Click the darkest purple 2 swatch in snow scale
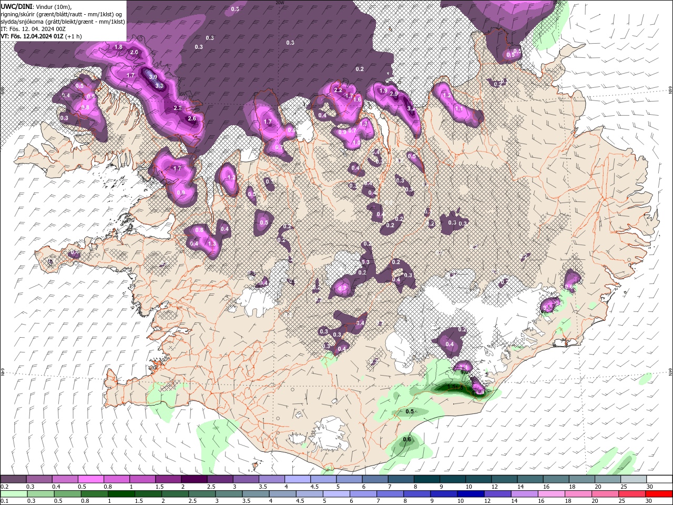Image resolution: width=673 pixels, height=505 pixels. click(x=194, y=479)
